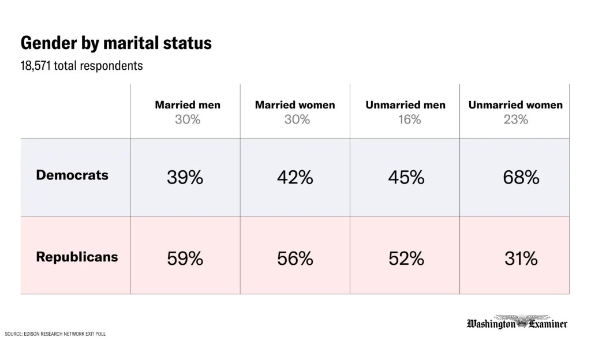Click the 68% Democrats unmarried women cell
591x341 pixels.
[x=521, y=178]
